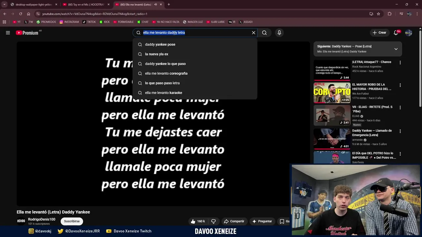Open the media control icon in toolbar
This screenshot has width=422, height=237.
click(x=401, y=14)
